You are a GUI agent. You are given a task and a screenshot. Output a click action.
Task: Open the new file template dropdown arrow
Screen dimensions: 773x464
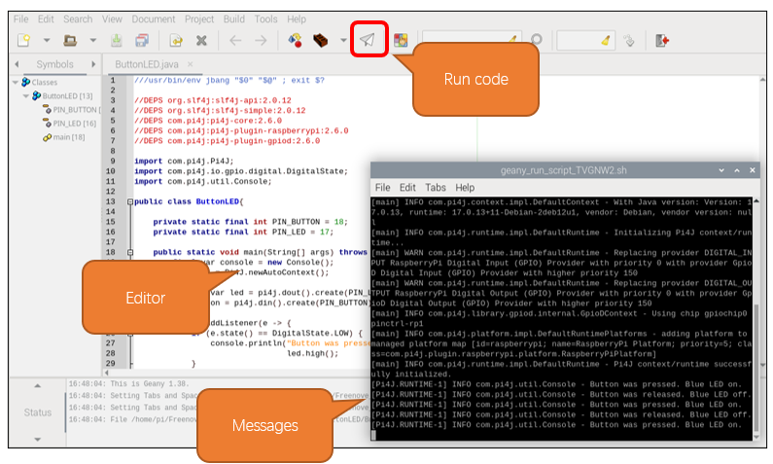[47, 40]
